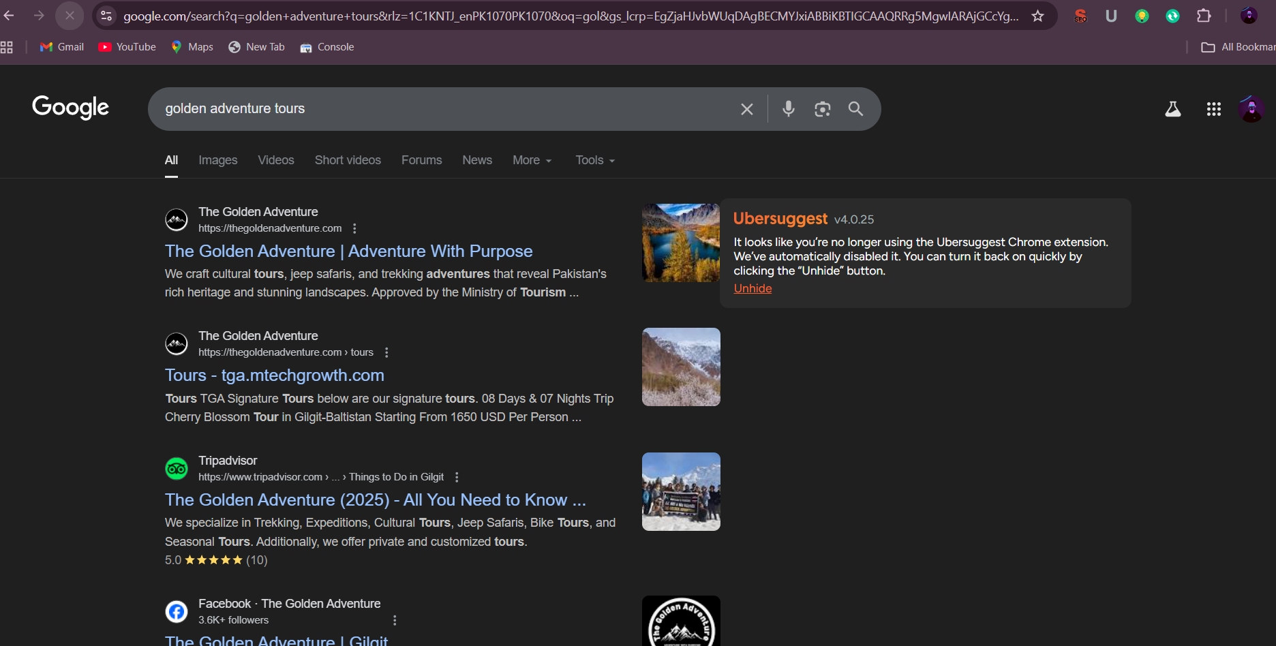The height and width of the screenshot is (646, 1276).
Task: Open the Tours - tga.mtechgrowth.com result
Action: (275, 375)
